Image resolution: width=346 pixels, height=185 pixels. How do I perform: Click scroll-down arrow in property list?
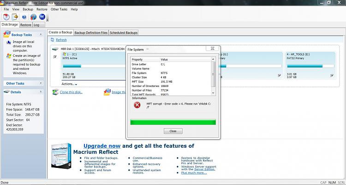click(x=213, y=93)
